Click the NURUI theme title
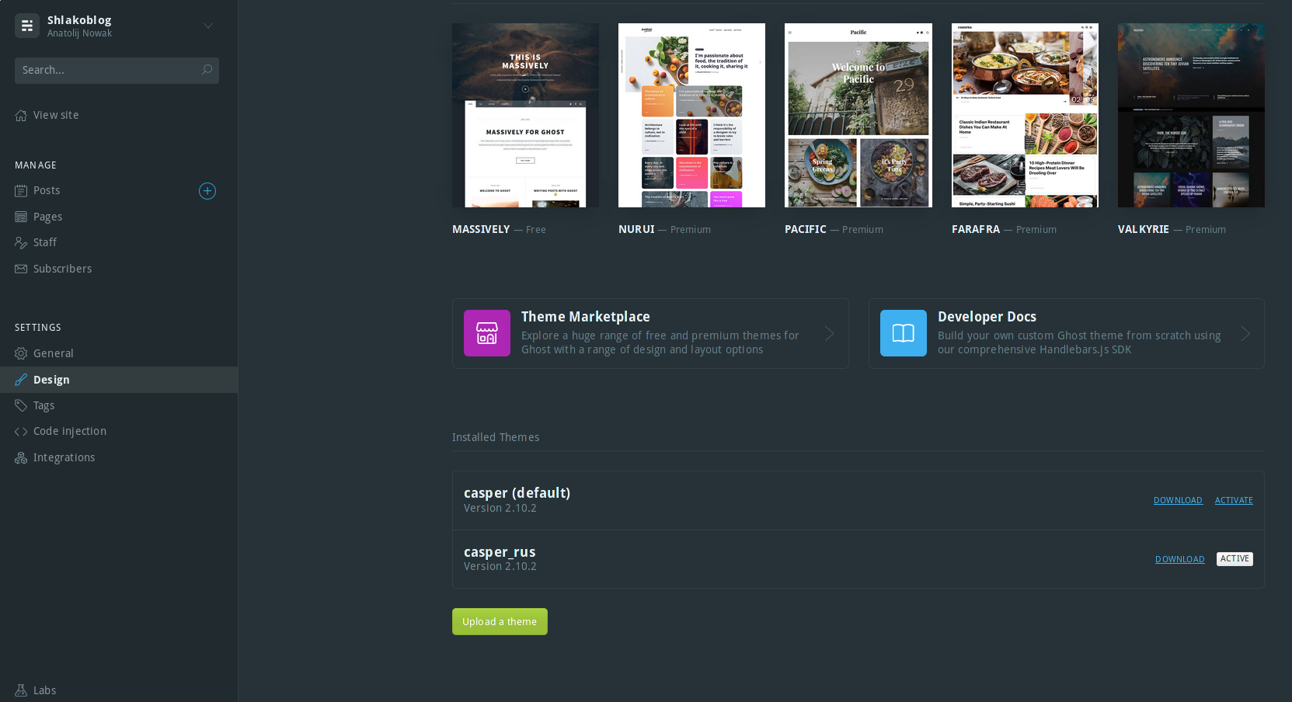Image resolution: width=1292 pixels, height=702 pixels. pos(636,229)
